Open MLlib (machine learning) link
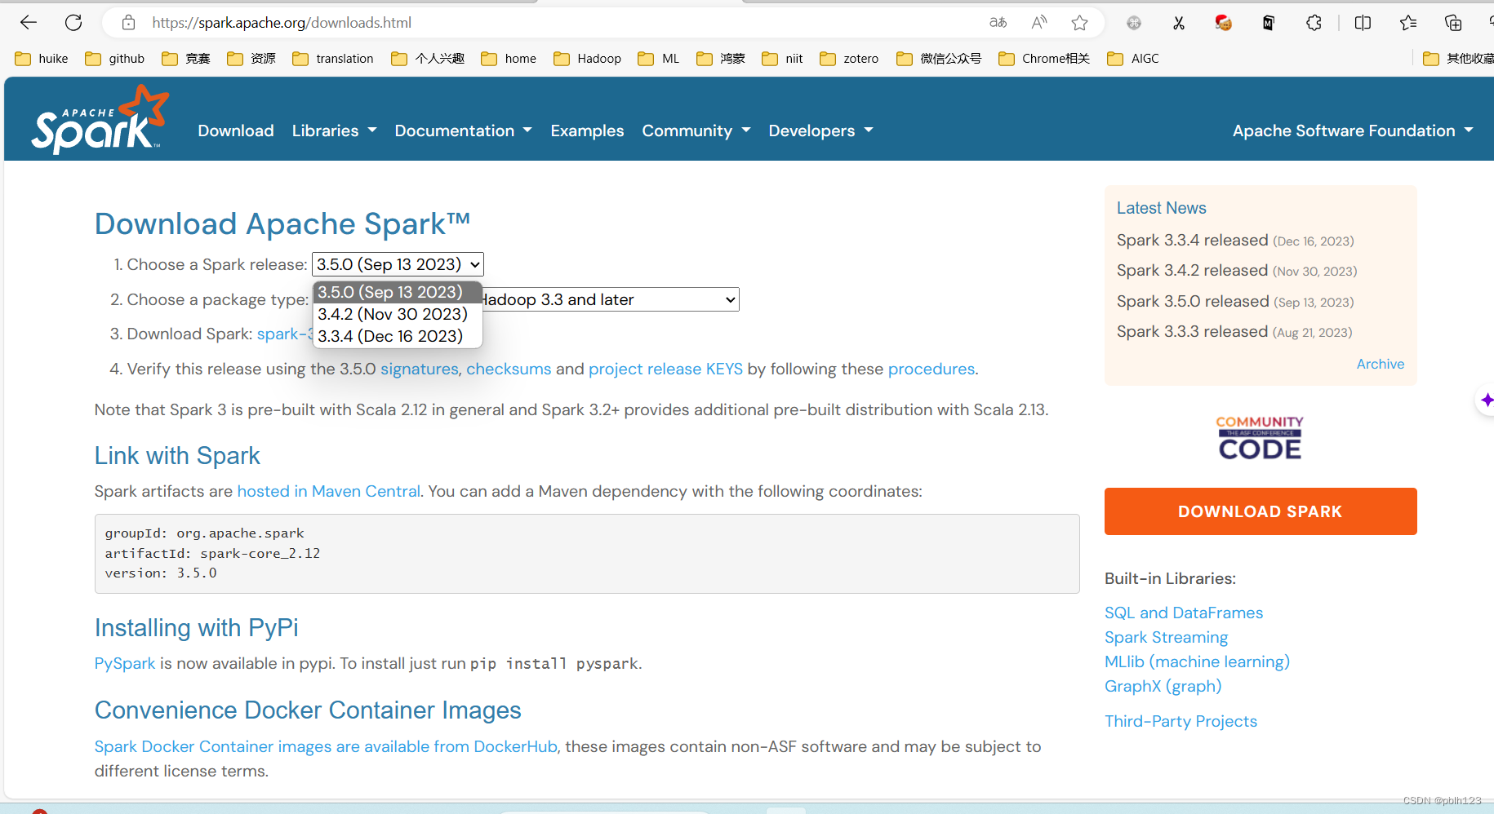1494x814 pixels. (1197, 661)
